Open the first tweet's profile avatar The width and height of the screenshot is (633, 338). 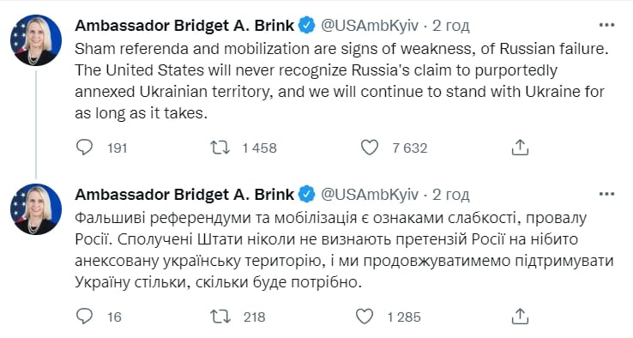(36, 40)
